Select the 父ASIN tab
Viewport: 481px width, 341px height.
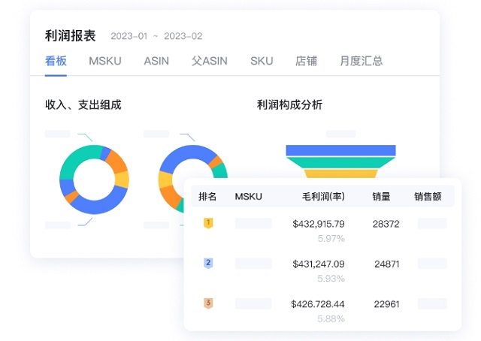(x=210, y=61)
